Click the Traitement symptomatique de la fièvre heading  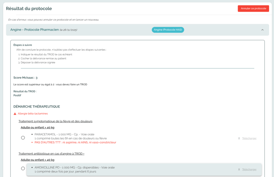click(56, 121)
